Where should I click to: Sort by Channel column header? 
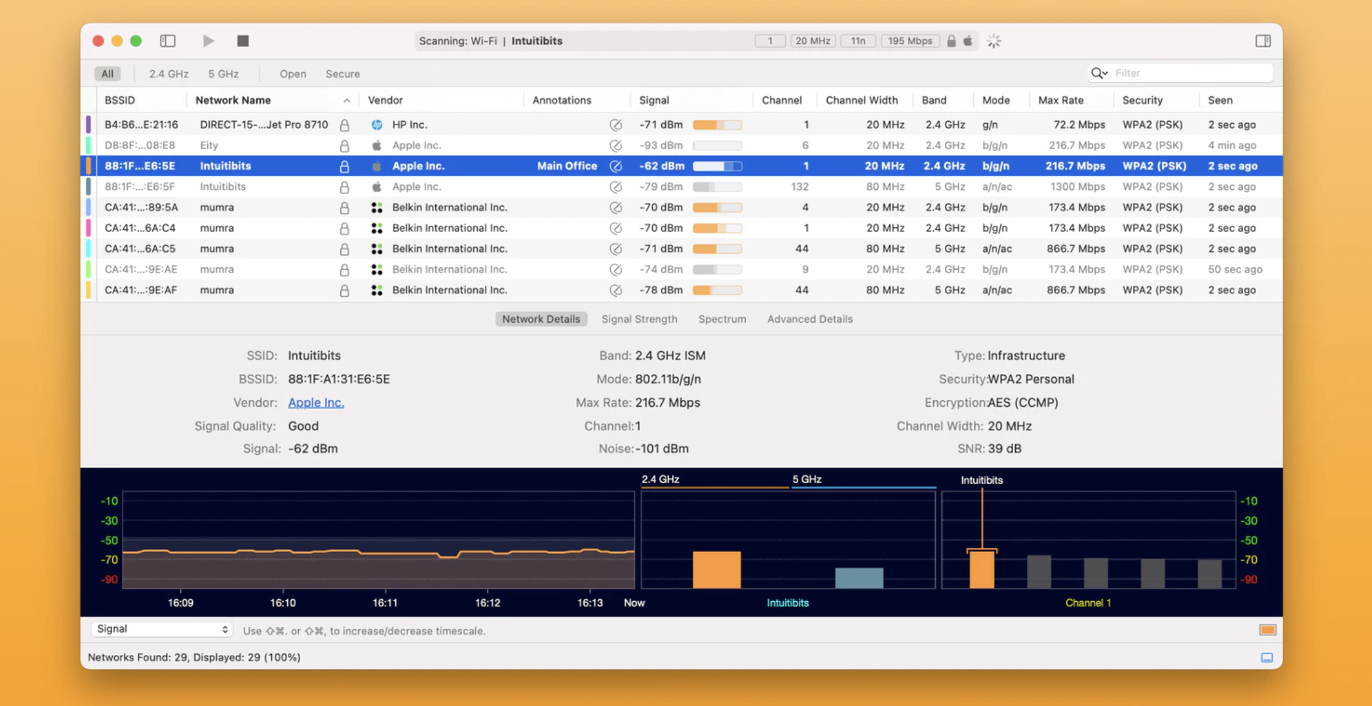pos(782,100)
